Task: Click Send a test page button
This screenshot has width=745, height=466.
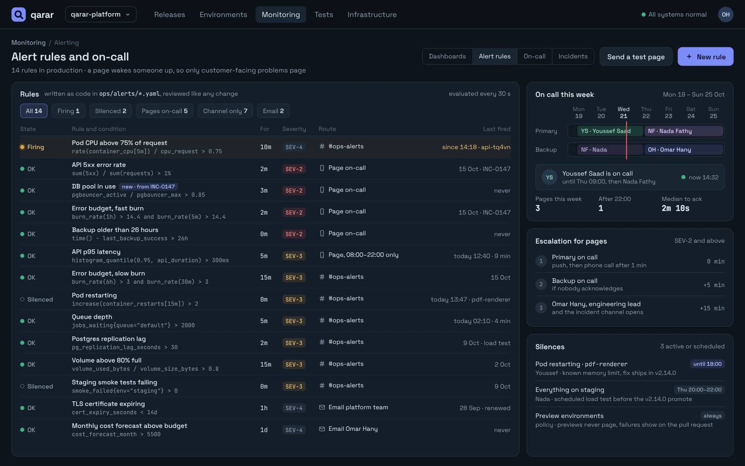Action: (636, 57)
